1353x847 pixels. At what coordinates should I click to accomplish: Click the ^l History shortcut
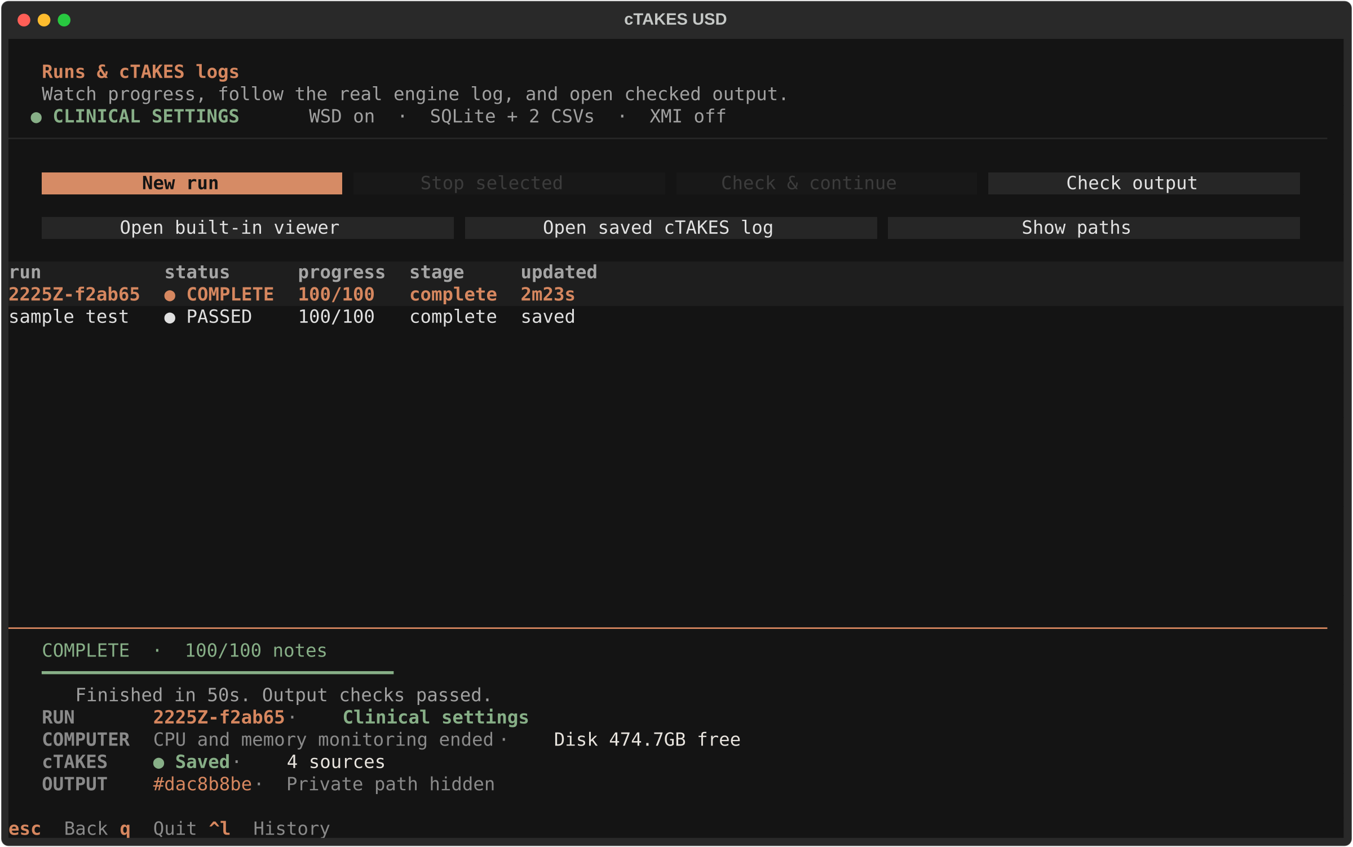[269, 829]
